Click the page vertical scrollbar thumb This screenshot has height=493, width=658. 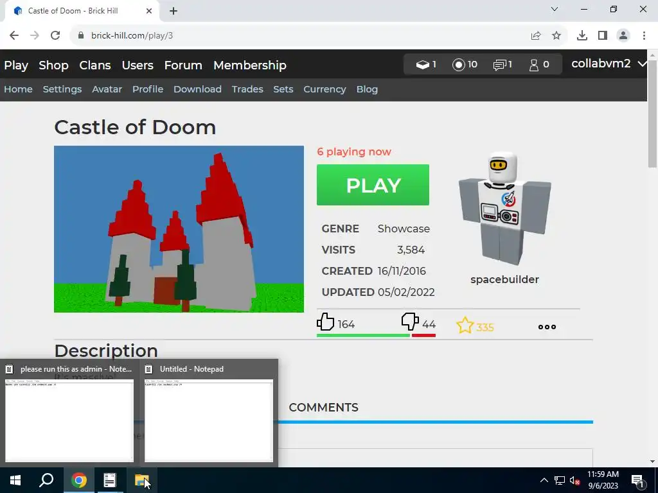652,114
